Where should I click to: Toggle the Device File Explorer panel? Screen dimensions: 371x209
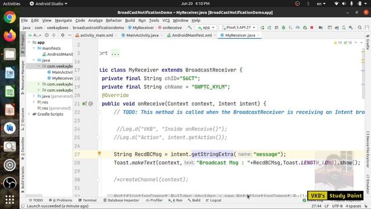pyautogui.click(x=368, y=150)
